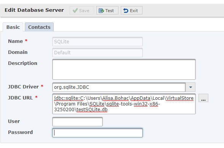Click the Domain field showing Default
The width and height of the screenshot is (224, 148).
point(98,52)
